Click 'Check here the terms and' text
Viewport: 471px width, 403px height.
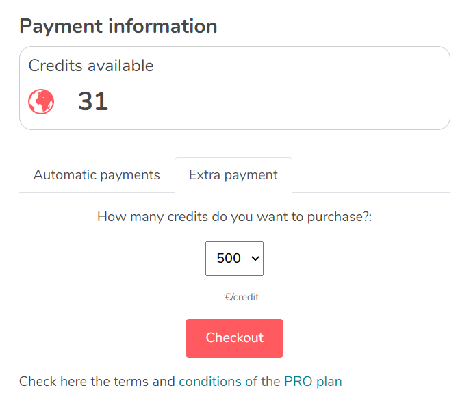click(x=97, y=382)
